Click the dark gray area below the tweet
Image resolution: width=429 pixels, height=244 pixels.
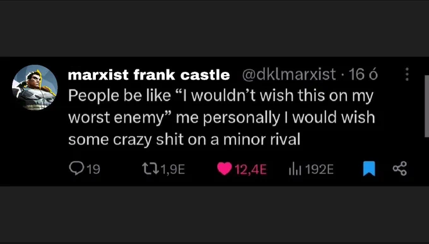pos(214,215)
